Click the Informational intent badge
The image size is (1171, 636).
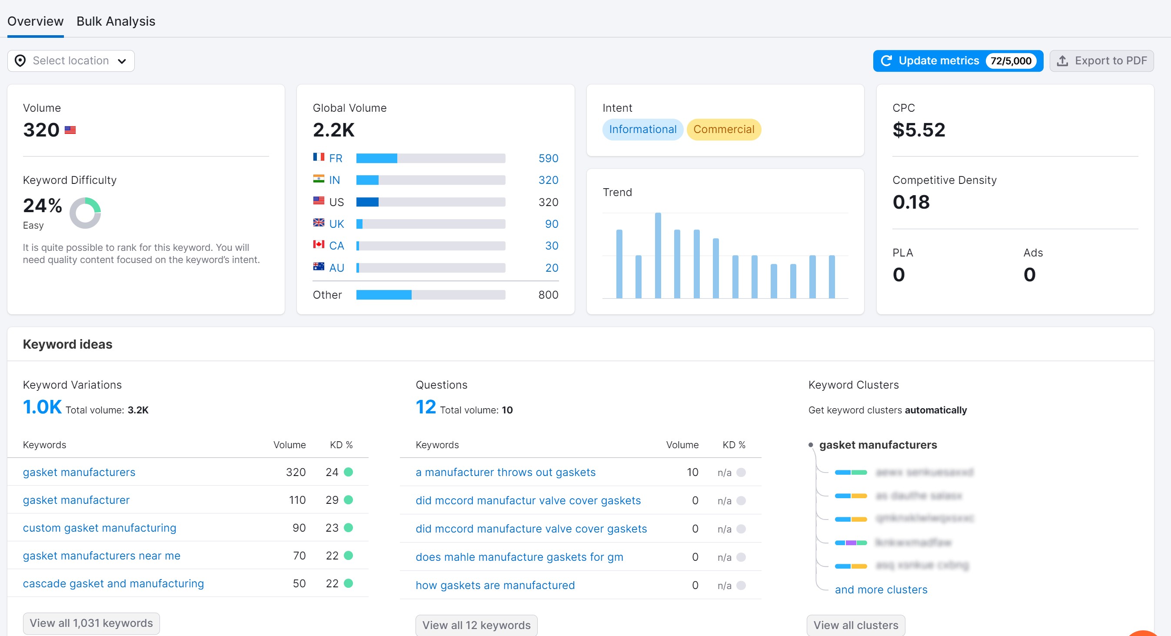[642, 130]
